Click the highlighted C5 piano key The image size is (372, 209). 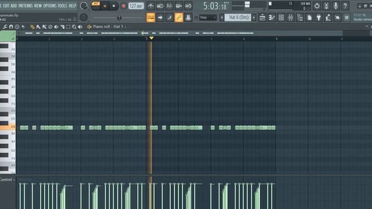8,127
